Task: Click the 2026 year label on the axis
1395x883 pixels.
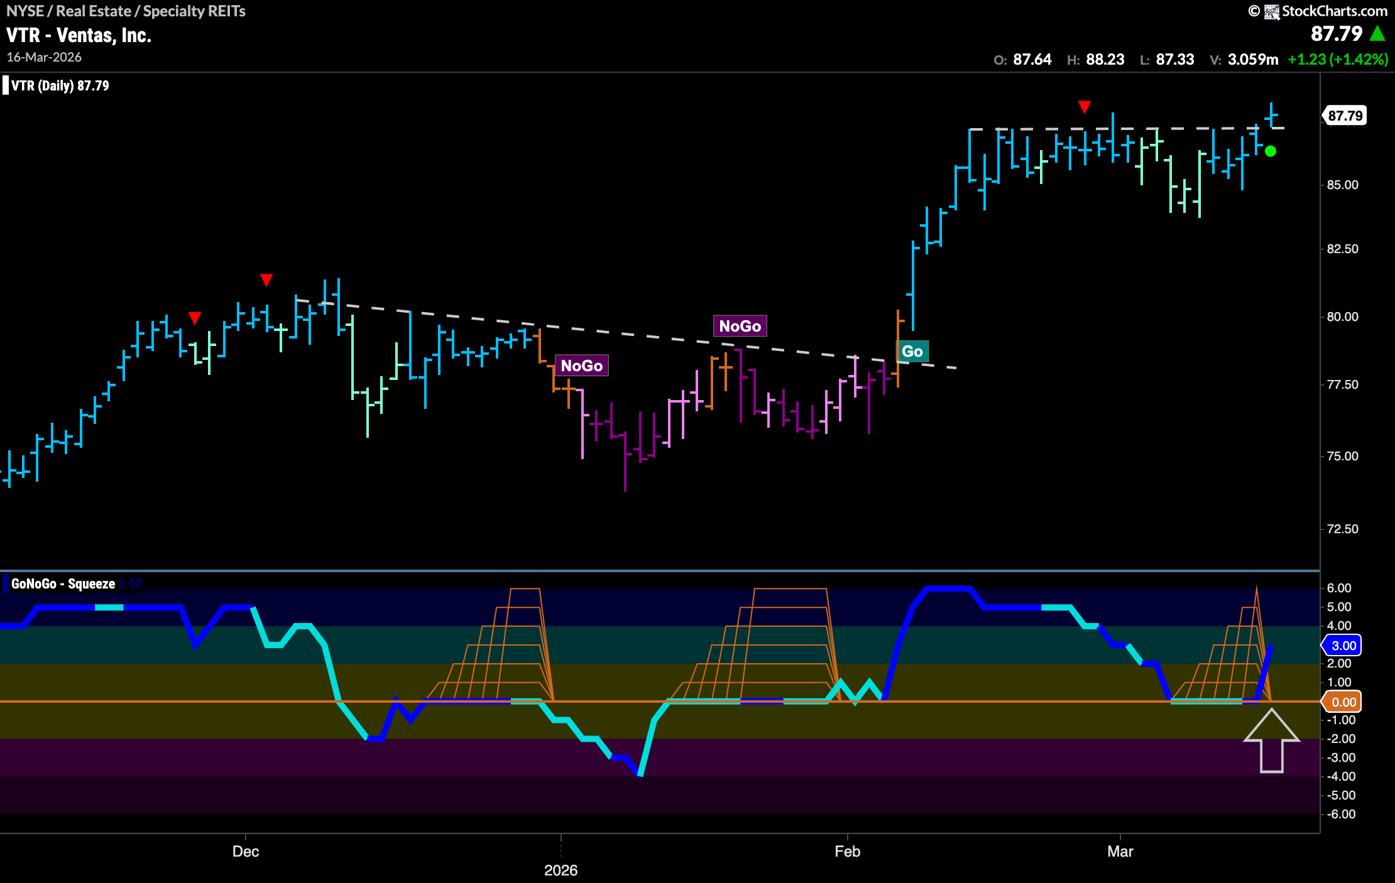Action: [561, 870]
